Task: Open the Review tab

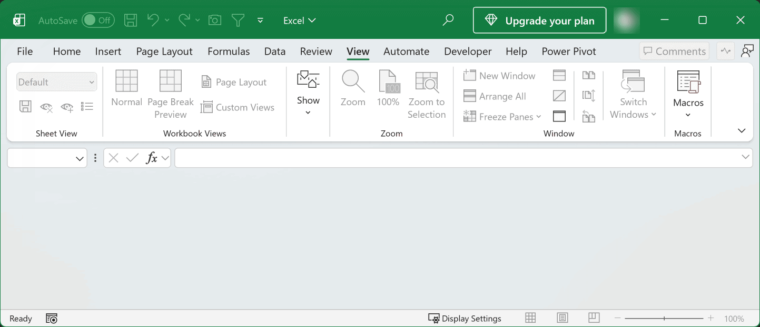Action: coord(316,51)
